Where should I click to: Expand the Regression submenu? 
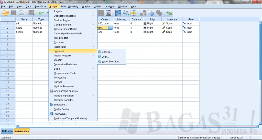point(73,47)
